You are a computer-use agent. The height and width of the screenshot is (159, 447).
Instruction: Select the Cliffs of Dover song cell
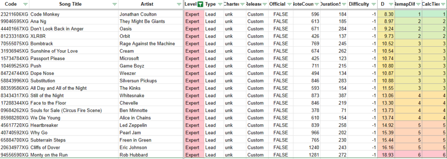click(74, 147)
